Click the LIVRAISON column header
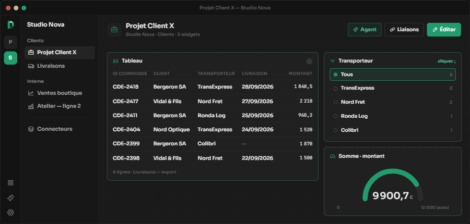The height and width of the screenshot is (224, 470). coord(254,73)
